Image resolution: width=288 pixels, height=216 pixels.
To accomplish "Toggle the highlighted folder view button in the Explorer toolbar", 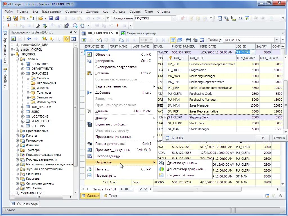I will coord(66,39).
